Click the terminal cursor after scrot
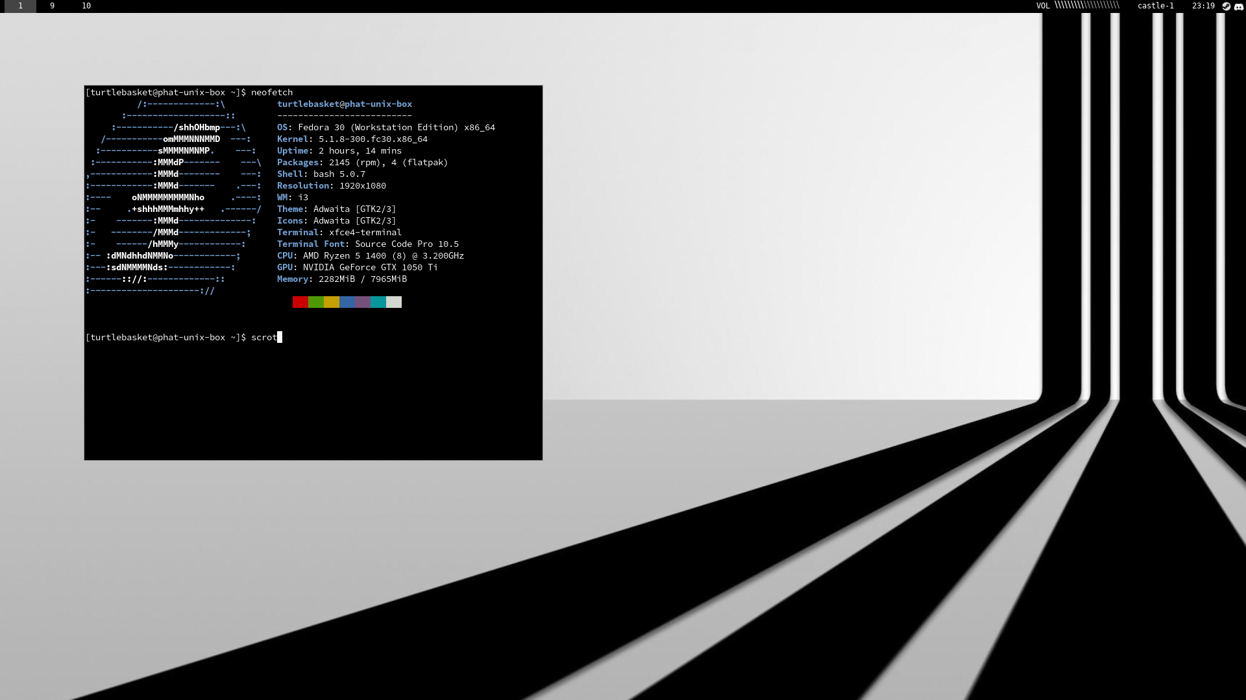The width and height of the screenshot is (1246, 700). pyautogui.click(x=280, y=337)
